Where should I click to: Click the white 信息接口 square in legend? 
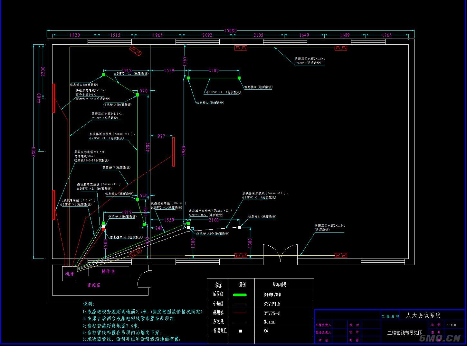[240, 331]
